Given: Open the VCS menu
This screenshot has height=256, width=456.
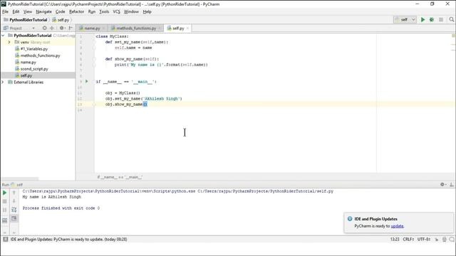Looking at the screenshot, I should [x=116, y=11].
